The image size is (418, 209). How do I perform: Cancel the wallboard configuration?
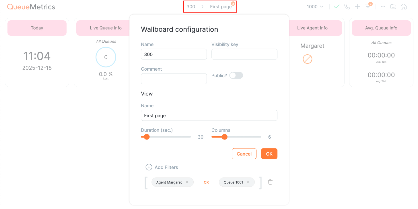pos(244,154)
